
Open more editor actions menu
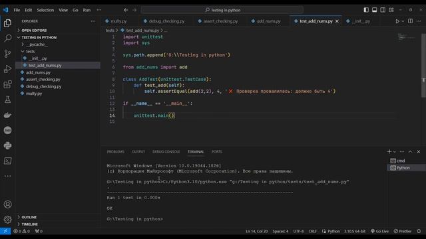pos(419,21)
